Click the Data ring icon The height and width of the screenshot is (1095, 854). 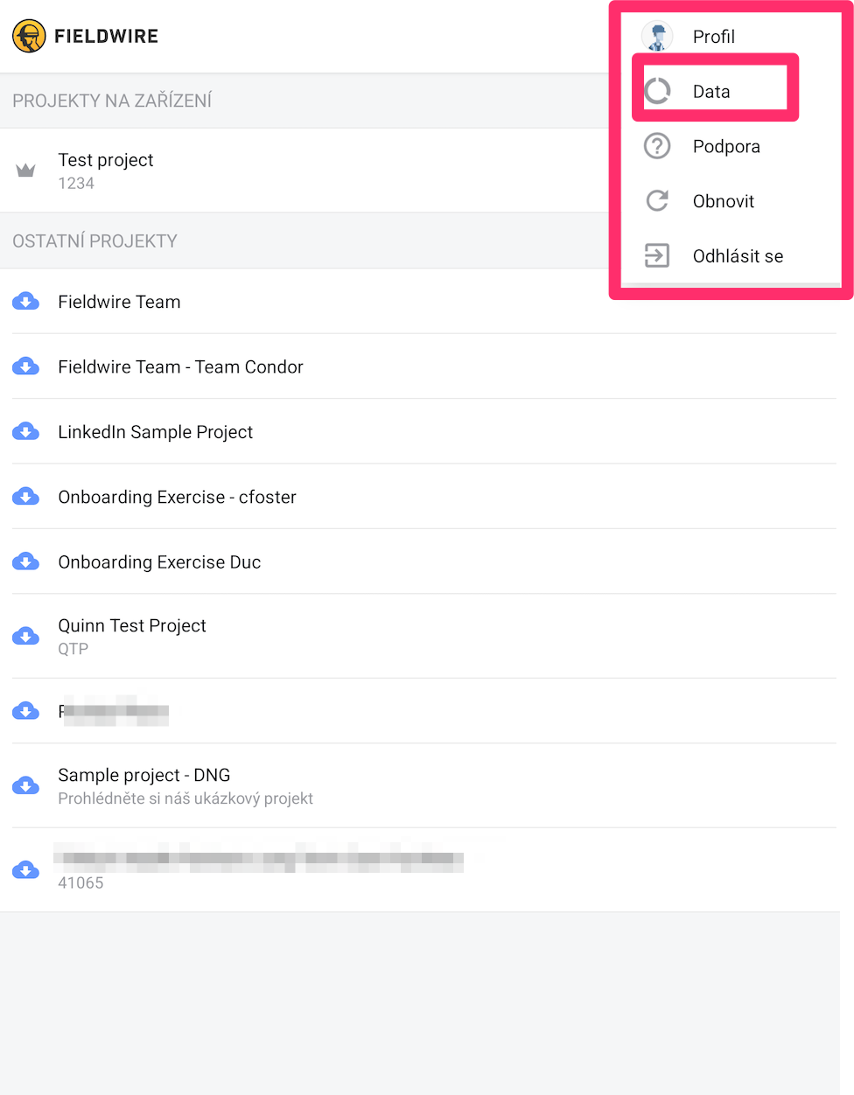point(657,91)
